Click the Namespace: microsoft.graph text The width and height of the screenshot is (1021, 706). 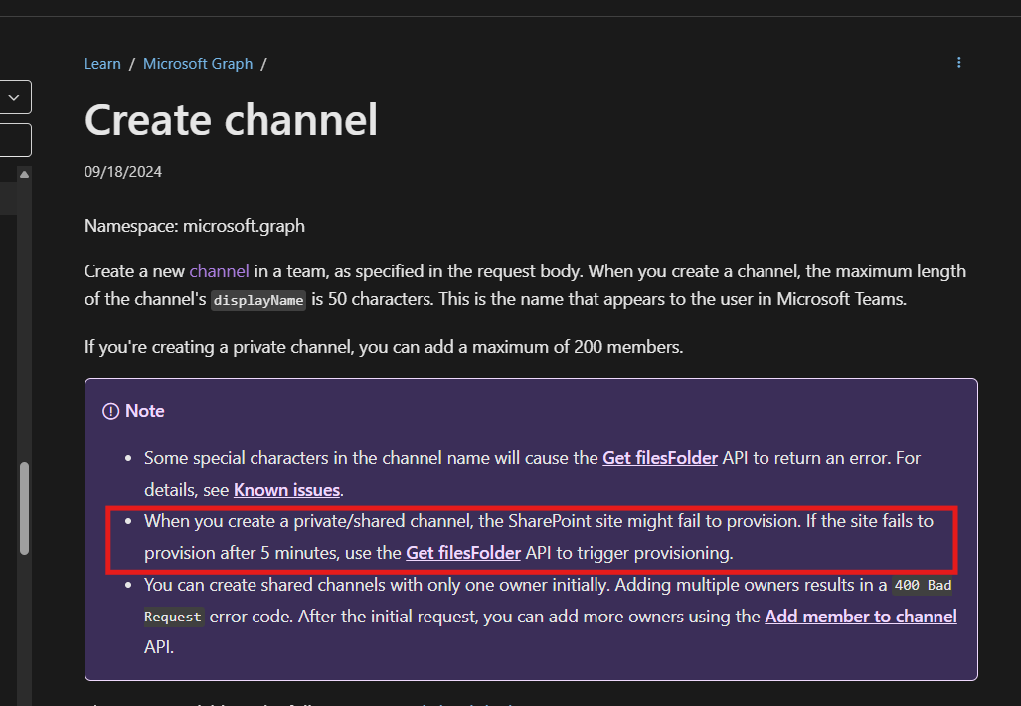point(195,226)
